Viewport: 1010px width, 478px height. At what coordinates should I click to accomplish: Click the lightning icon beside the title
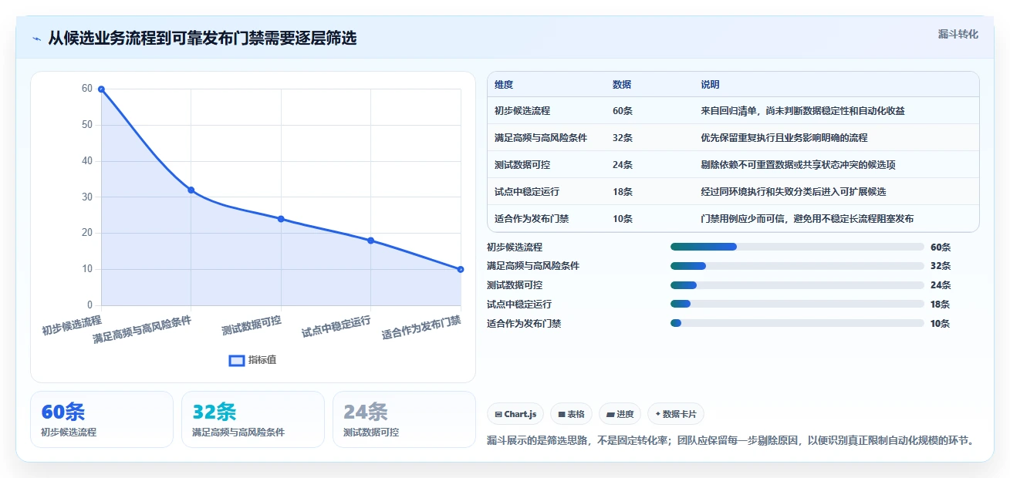tap(36, 39)
